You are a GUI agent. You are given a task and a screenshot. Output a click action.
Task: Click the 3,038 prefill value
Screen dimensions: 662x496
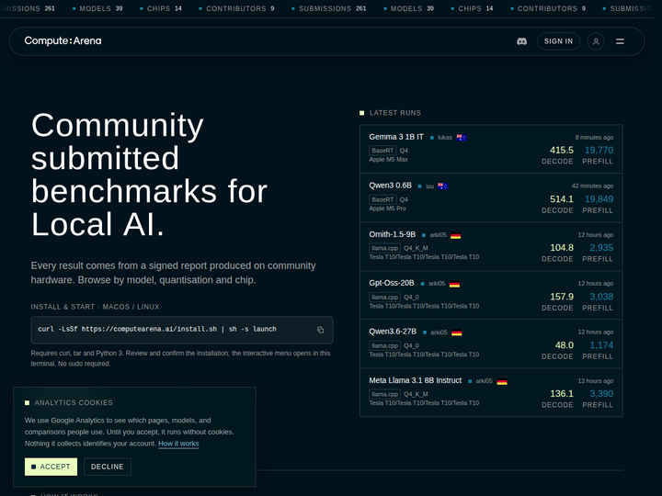tap(601, 297)
